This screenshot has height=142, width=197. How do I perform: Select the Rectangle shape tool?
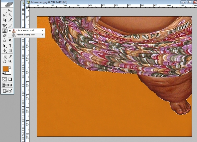[x=10, y=51]
